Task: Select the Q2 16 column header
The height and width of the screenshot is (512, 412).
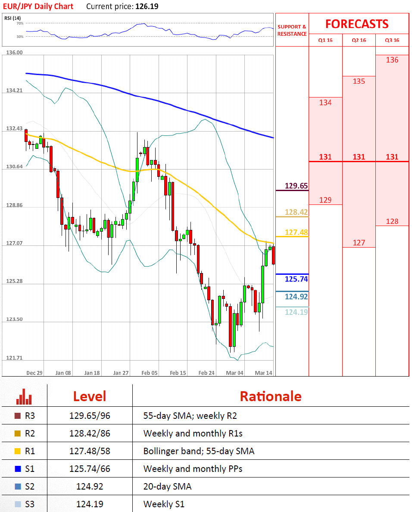Action: [359, 40]
